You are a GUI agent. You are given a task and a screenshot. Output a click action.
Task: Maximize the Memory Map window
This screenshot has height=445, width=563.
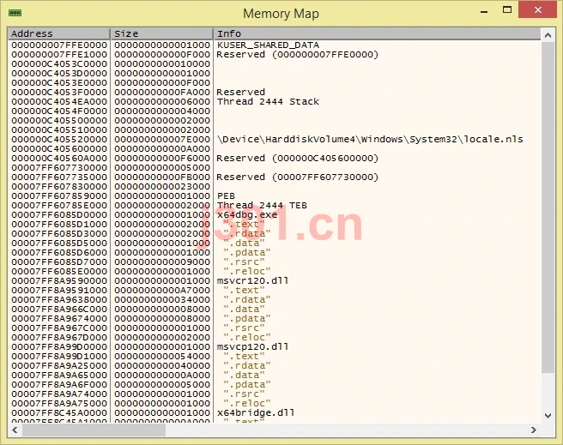coord(507,10)
